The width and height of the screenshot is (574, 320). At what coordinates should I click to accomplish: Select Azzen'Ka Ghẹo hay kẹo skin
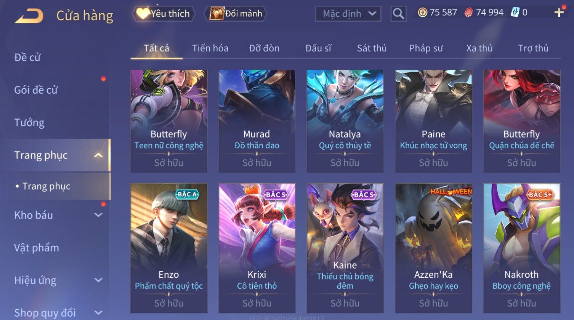tap(433, 248)
